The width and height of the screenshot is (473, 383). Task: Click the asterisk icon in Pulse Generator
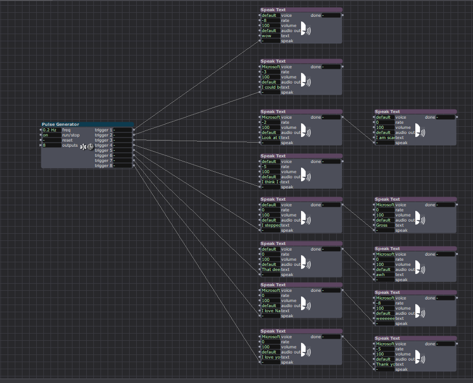[83, 147]
